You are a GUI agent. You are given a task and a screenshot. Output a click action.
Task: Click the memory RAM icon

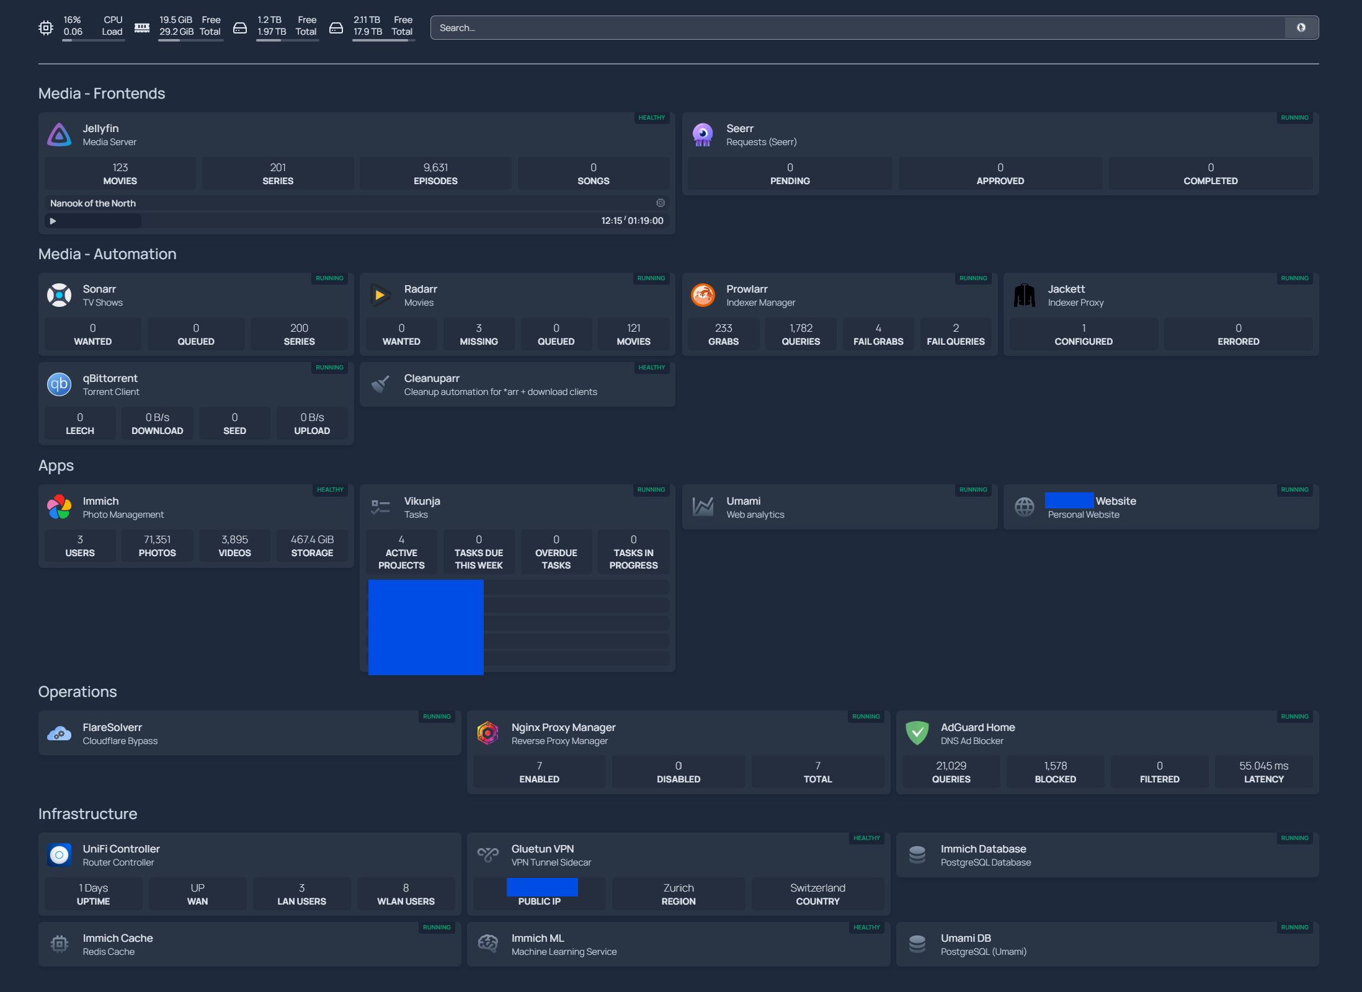pos(142,28)
